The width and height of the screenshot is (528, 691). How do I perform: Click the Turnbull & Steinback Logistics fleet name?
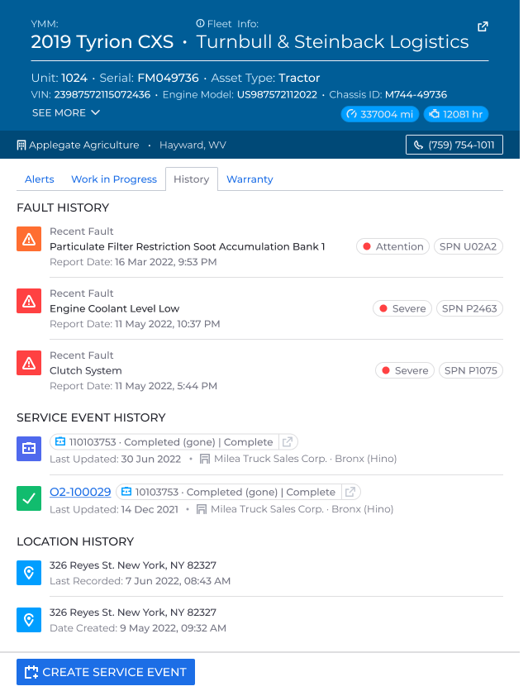click(332, 42)
